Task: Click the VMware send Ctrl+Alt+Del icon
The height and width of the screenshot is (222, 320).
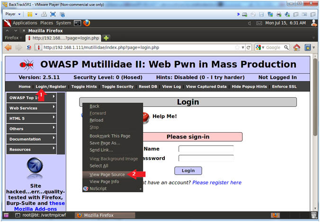Action: coord(44,14)
